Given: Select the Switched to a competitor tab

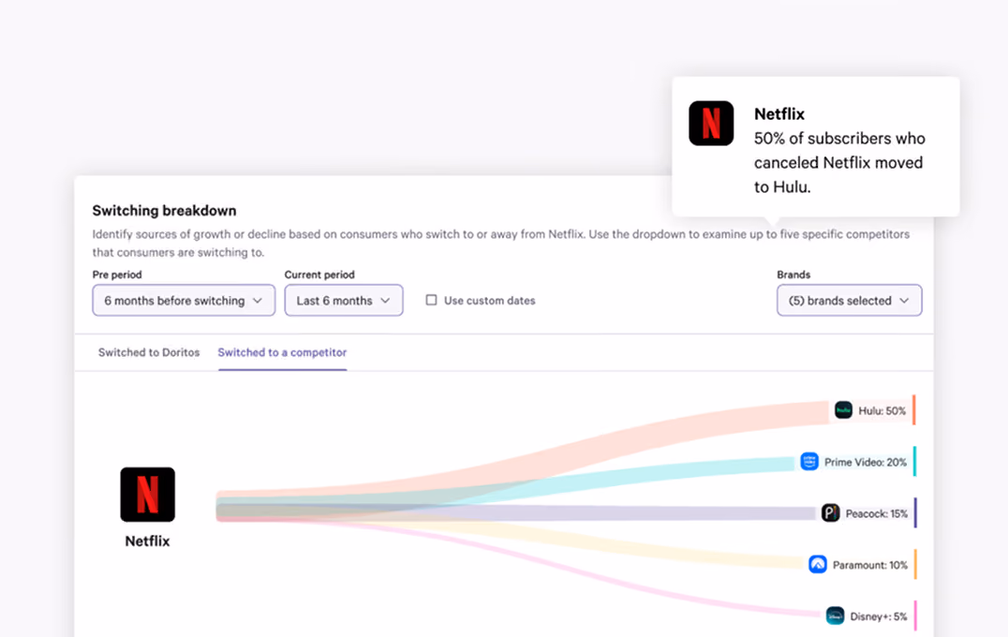Looking at the screenshot, I should click(x=282, y=352).
